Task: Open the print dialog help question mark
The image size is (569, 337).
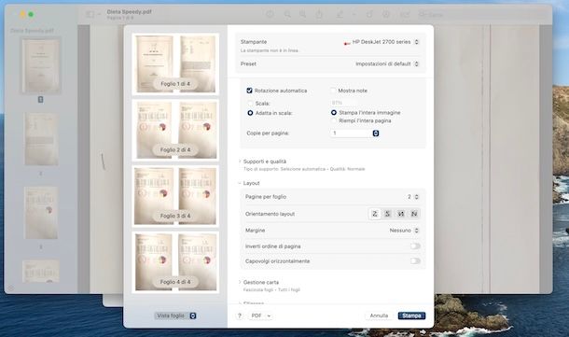Action: [x=240, y=316]
